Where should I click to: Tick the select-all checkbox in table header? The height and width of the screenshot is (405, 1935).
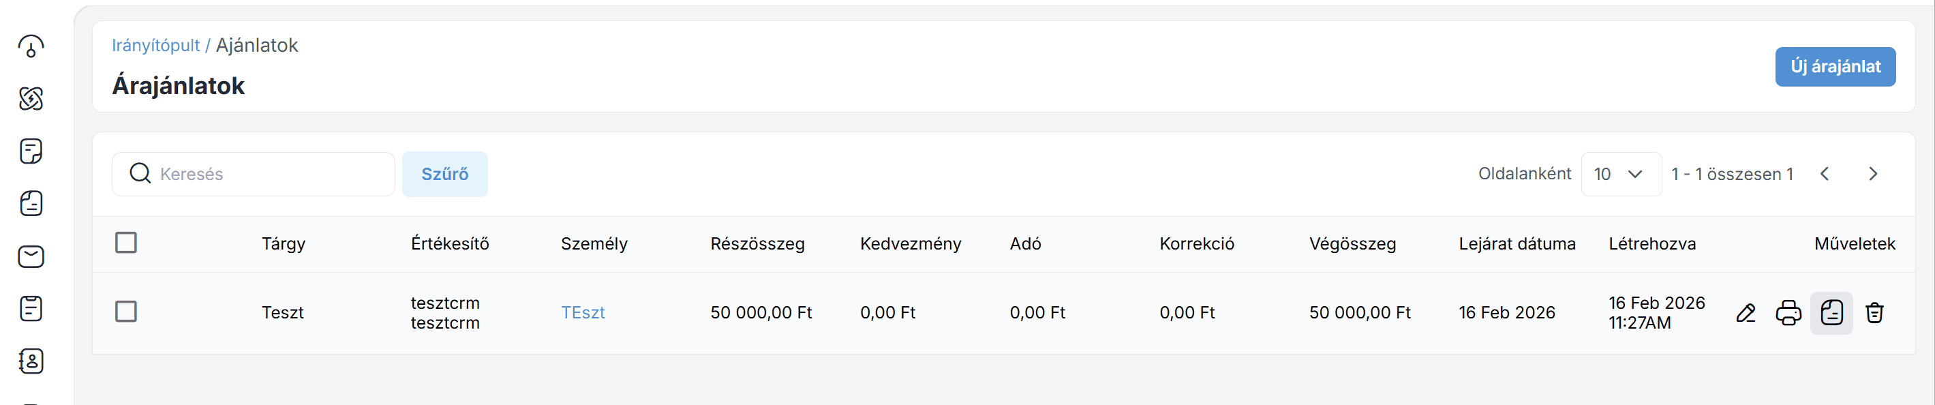tap(126, 243)
